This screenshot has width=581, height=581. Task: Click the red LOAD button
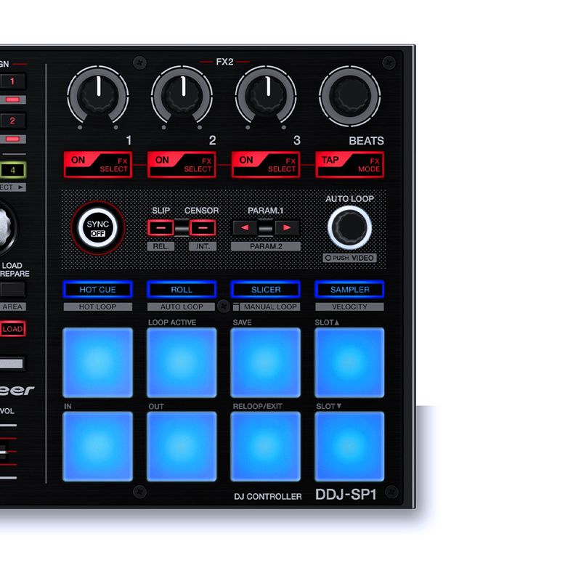click(12, 329)
